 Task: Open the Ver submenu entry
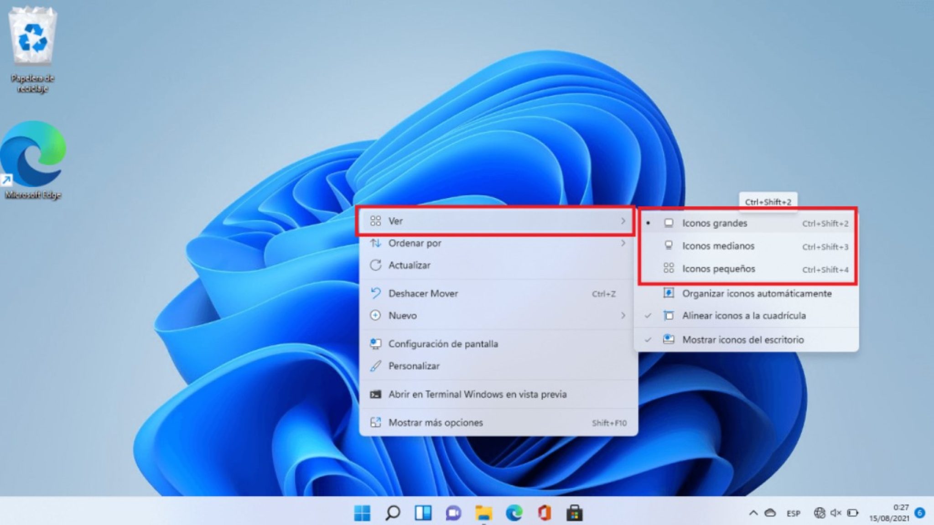498,221
